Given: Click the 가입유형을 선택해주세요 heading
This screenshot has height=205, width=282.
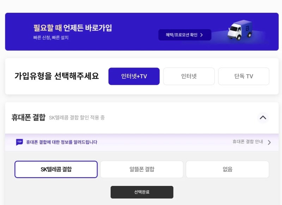Looking at the screenshot, I should point(57,76).
